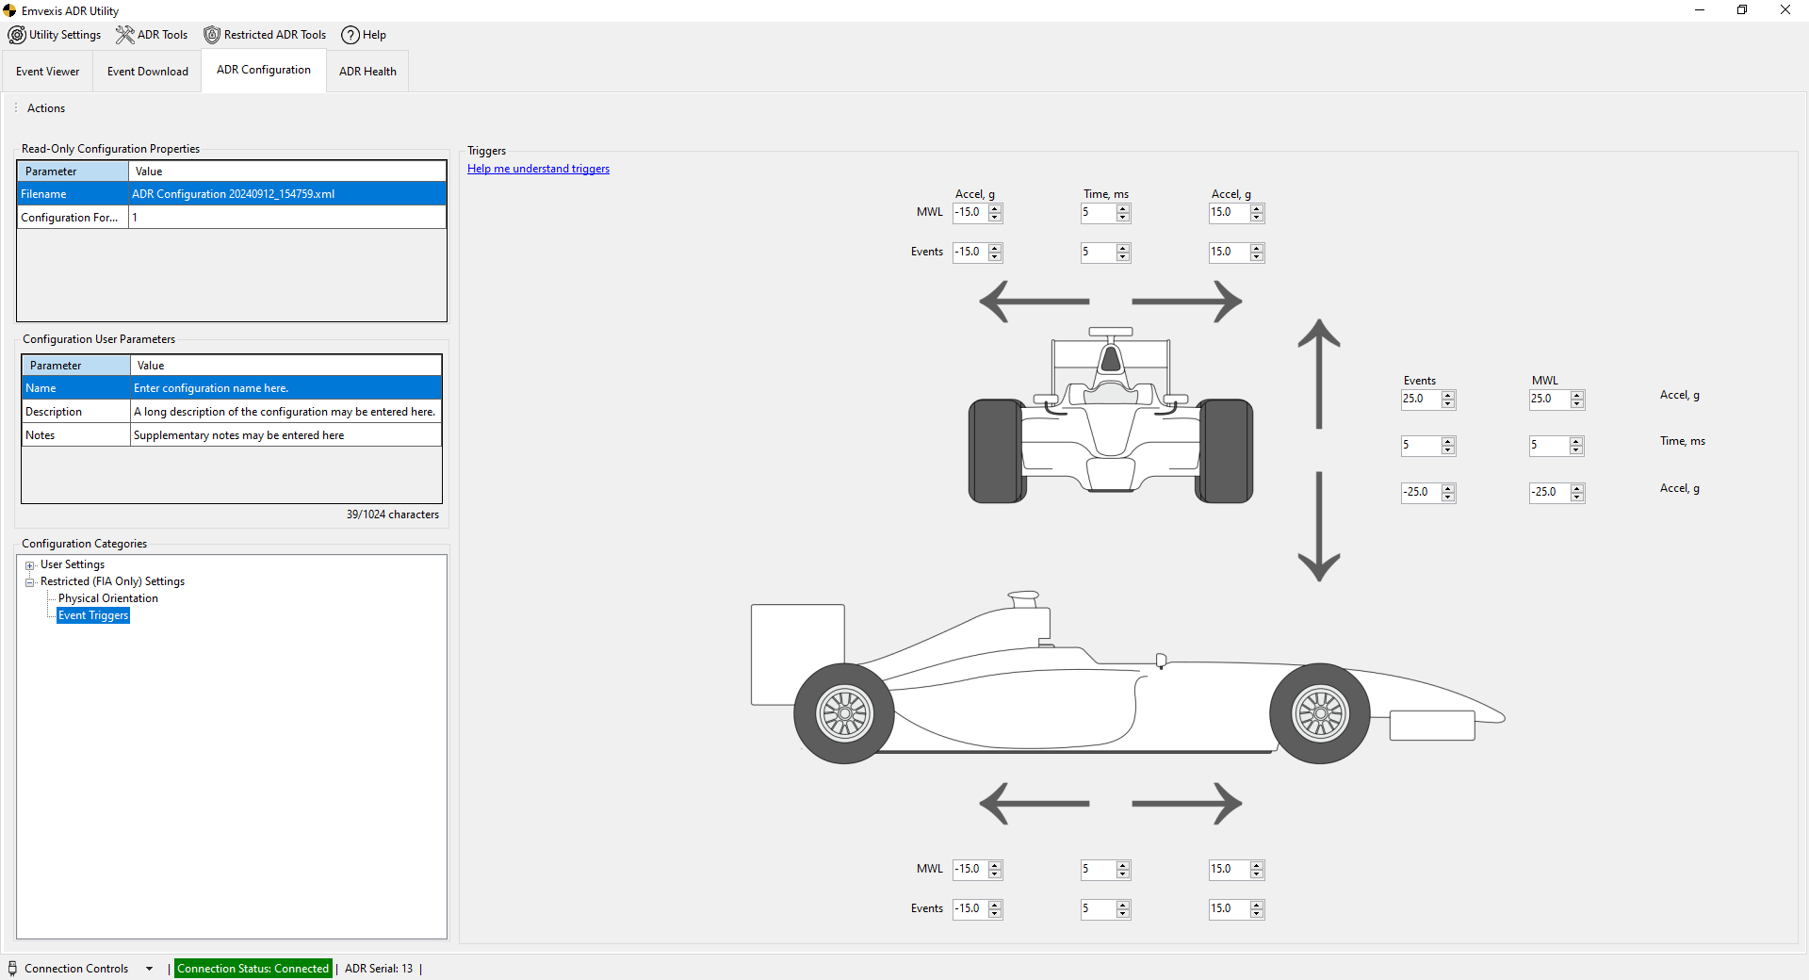This screenshot has height=980, width=1809.
Task: Adjust top Events right Accel spinner
Action: 1256,253
